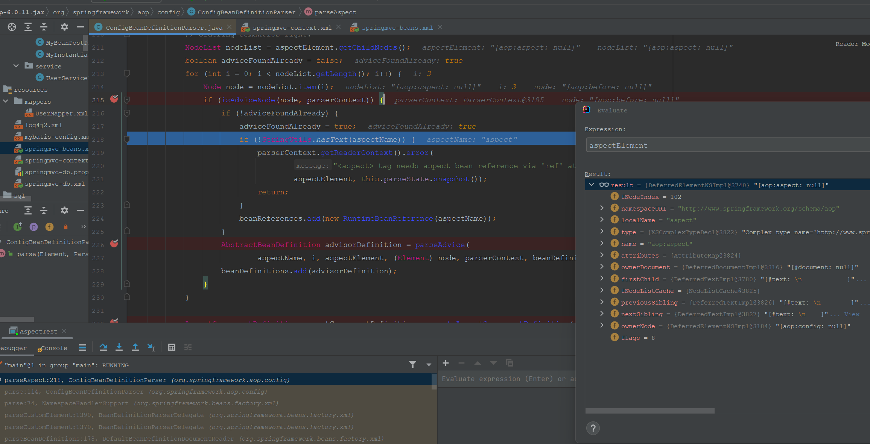Expand the namespaceURI field node
Viewport: 870px width, 444px height.
tap(602, 208)
